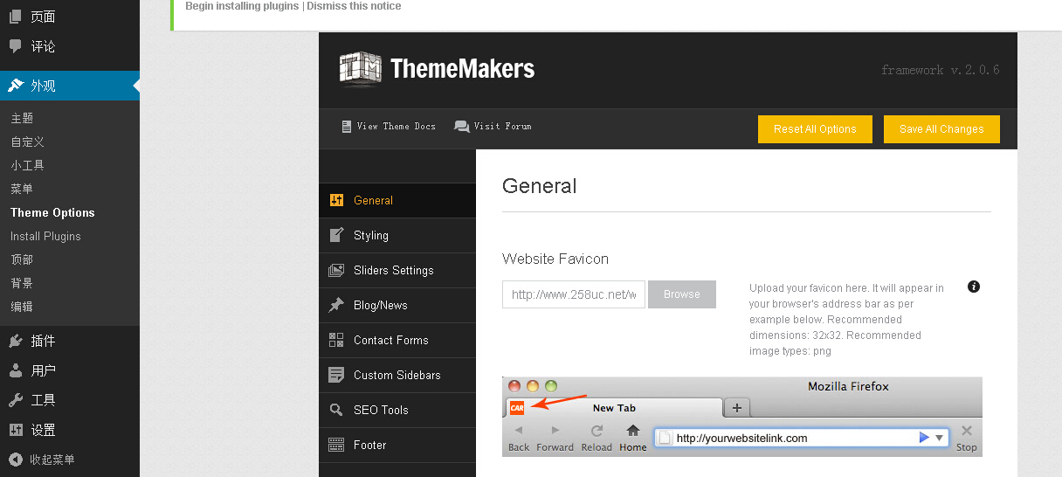
Task: Dismiss this notice about plugins
Action: point(354,6)
